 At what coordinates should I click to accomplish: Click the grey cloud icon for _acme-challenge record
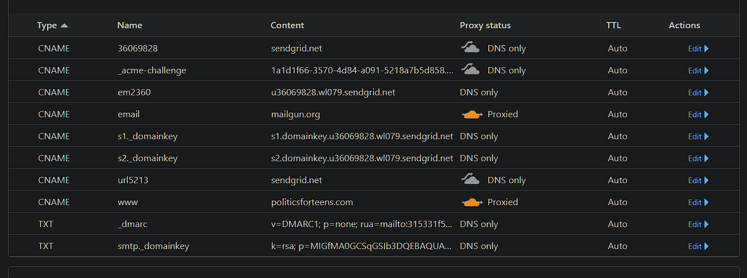[x=470, y=70]
